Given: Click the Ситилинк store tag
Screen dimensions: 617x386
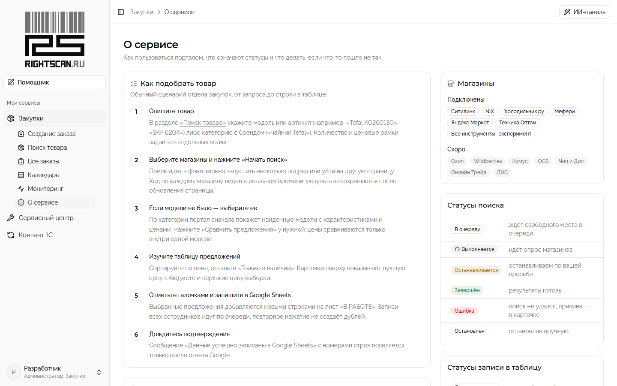Looking at the screenshot, I should [x=463, y=112].
